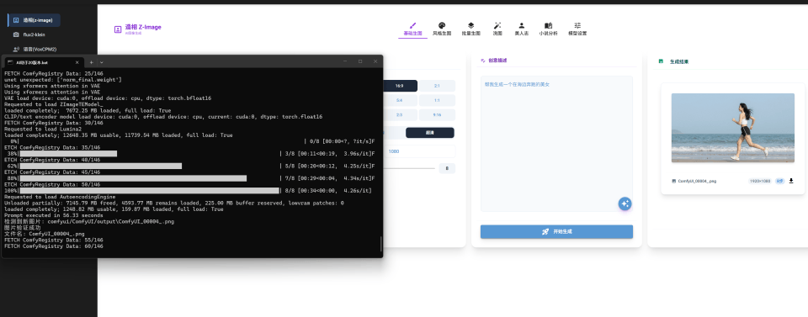The height and width of the screenshot is (317, 808).
Task: Maximize the terminal window
Action: click(360, 61)
